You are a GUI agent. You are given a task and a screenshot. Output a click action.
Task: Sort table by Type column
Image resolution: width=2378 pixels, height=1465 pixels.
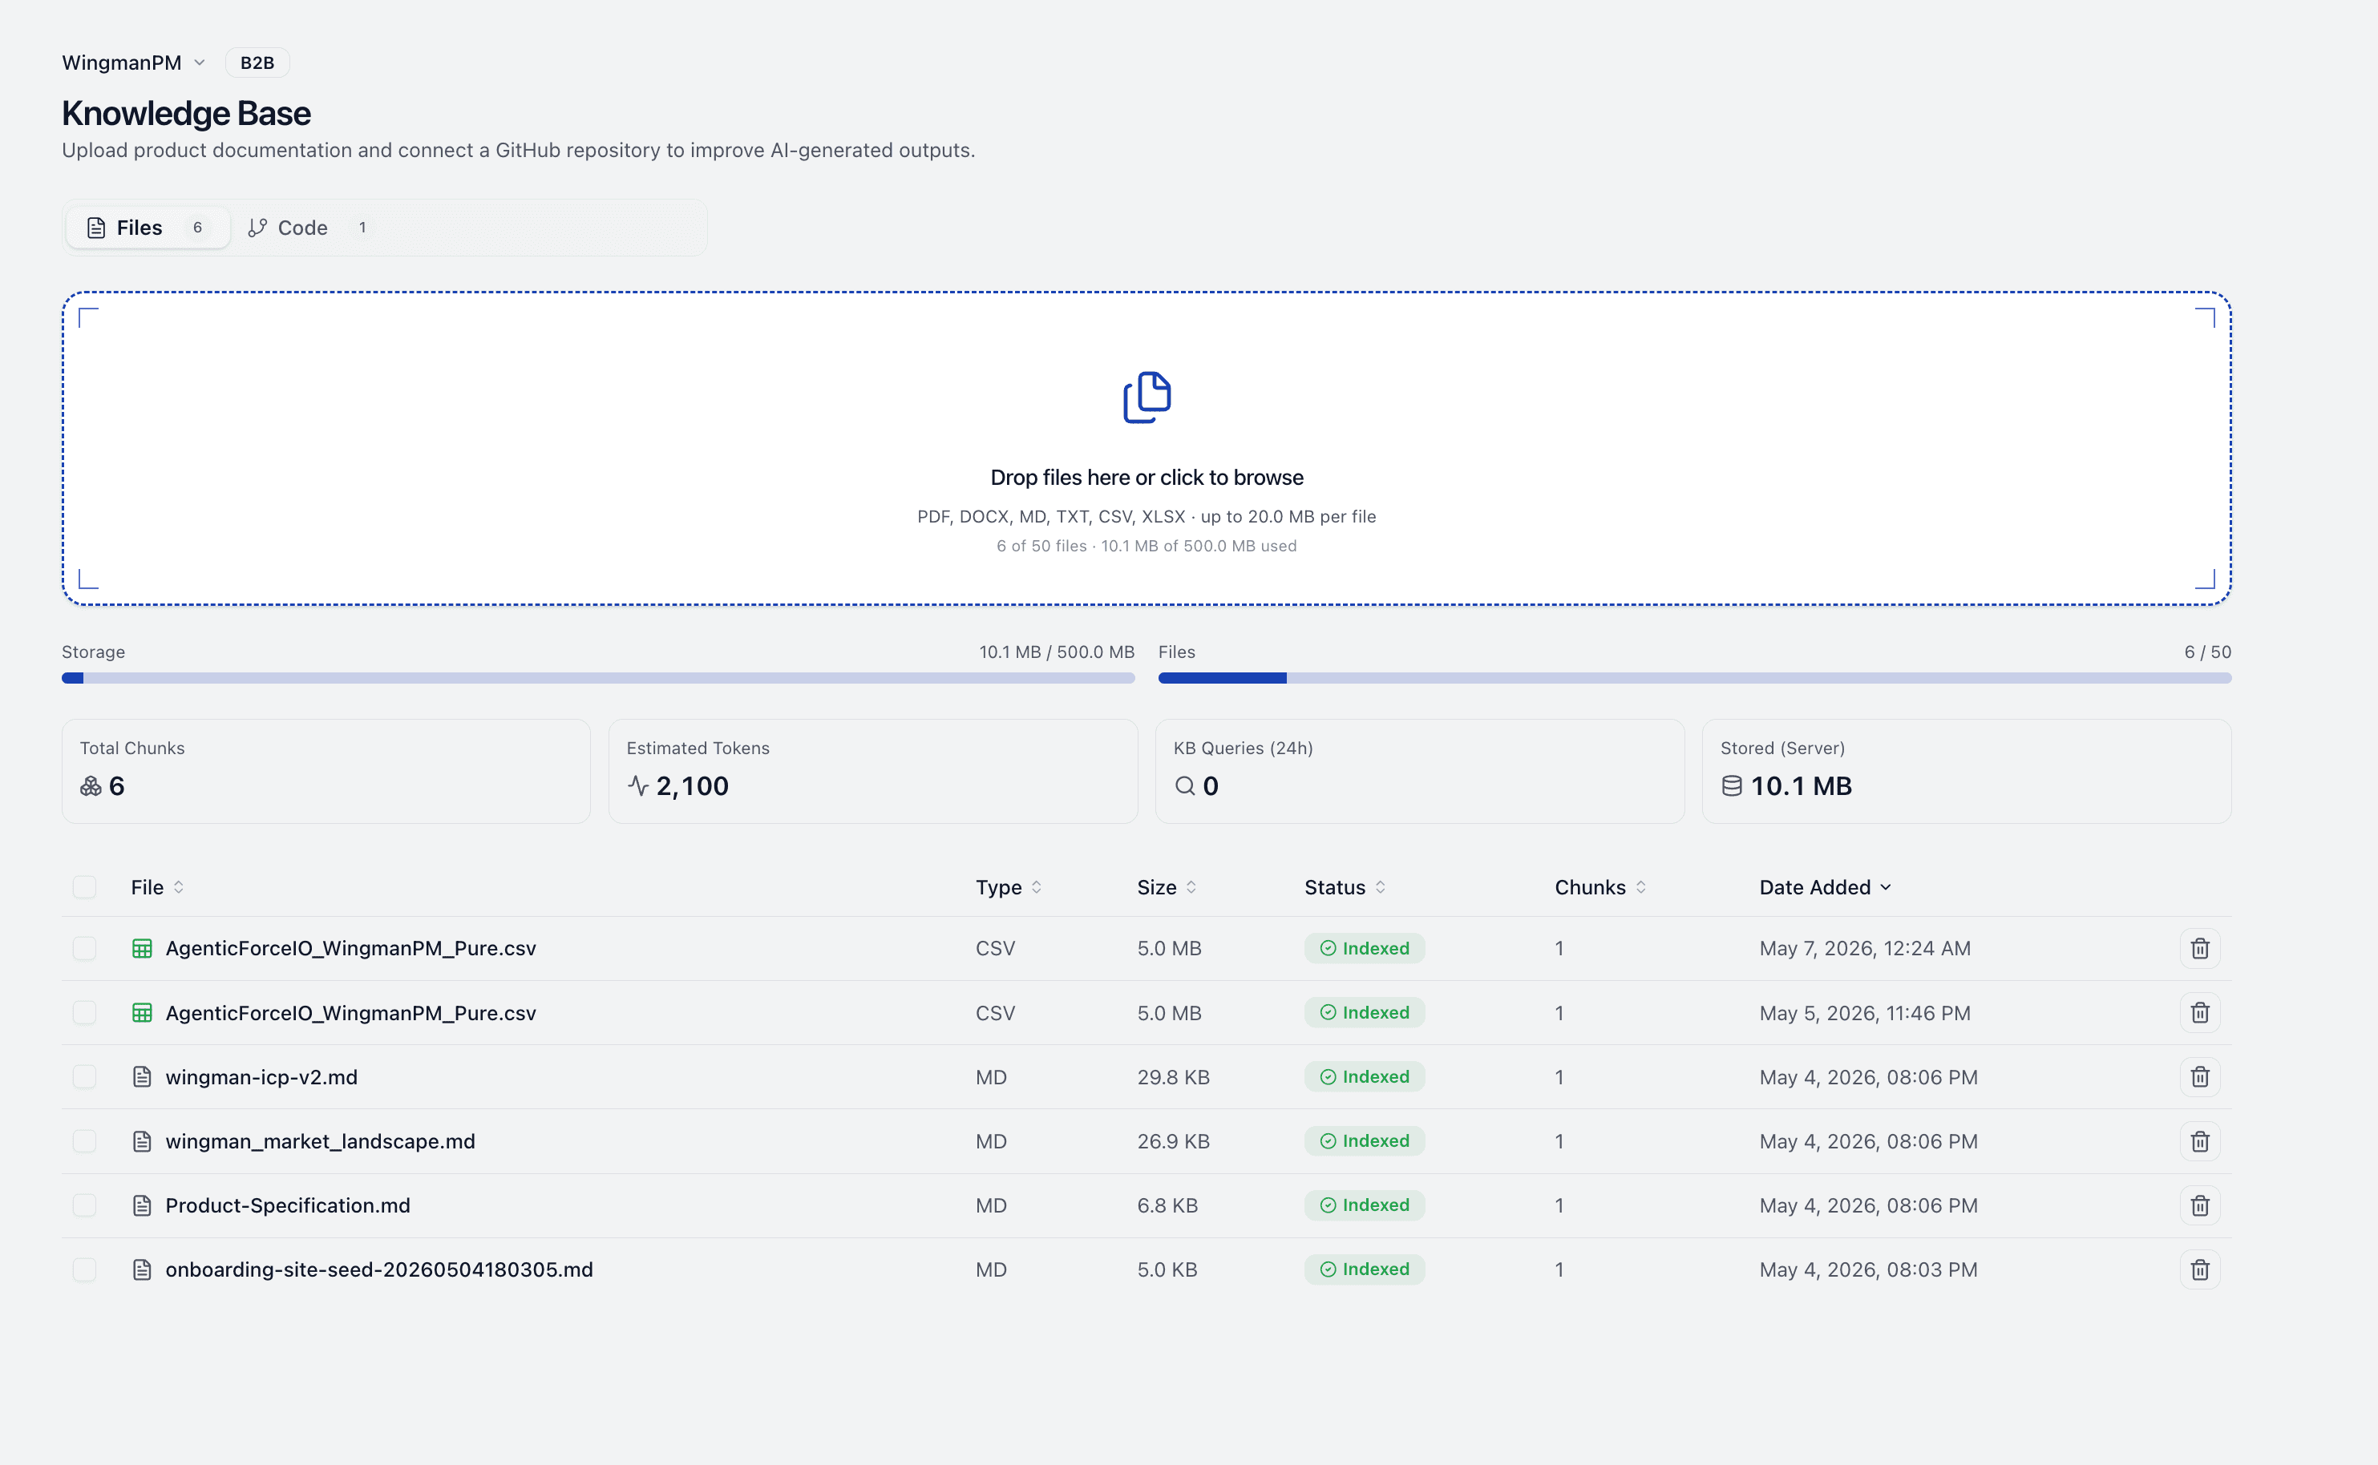pos(1009,887)
